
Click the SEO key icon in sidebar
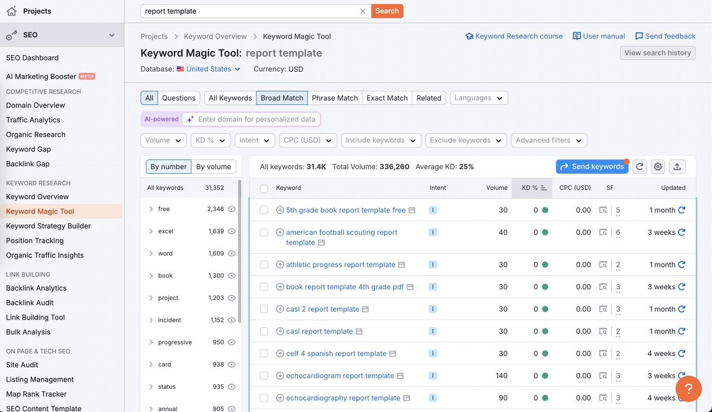(x=12, y=35)
